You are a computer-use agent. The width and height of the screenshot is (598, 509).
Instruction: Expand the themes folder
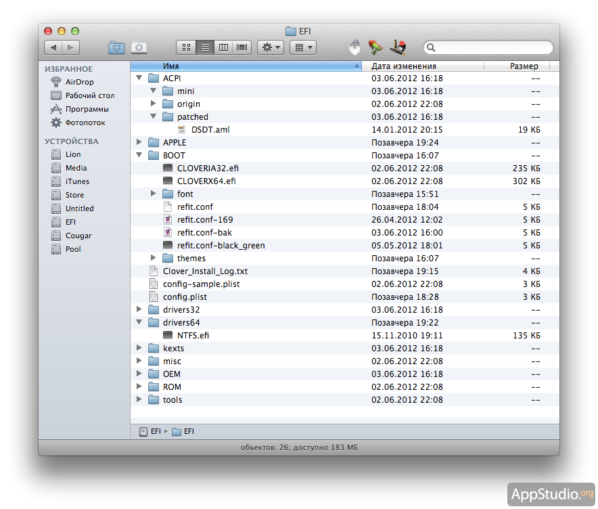pos(154,258)
